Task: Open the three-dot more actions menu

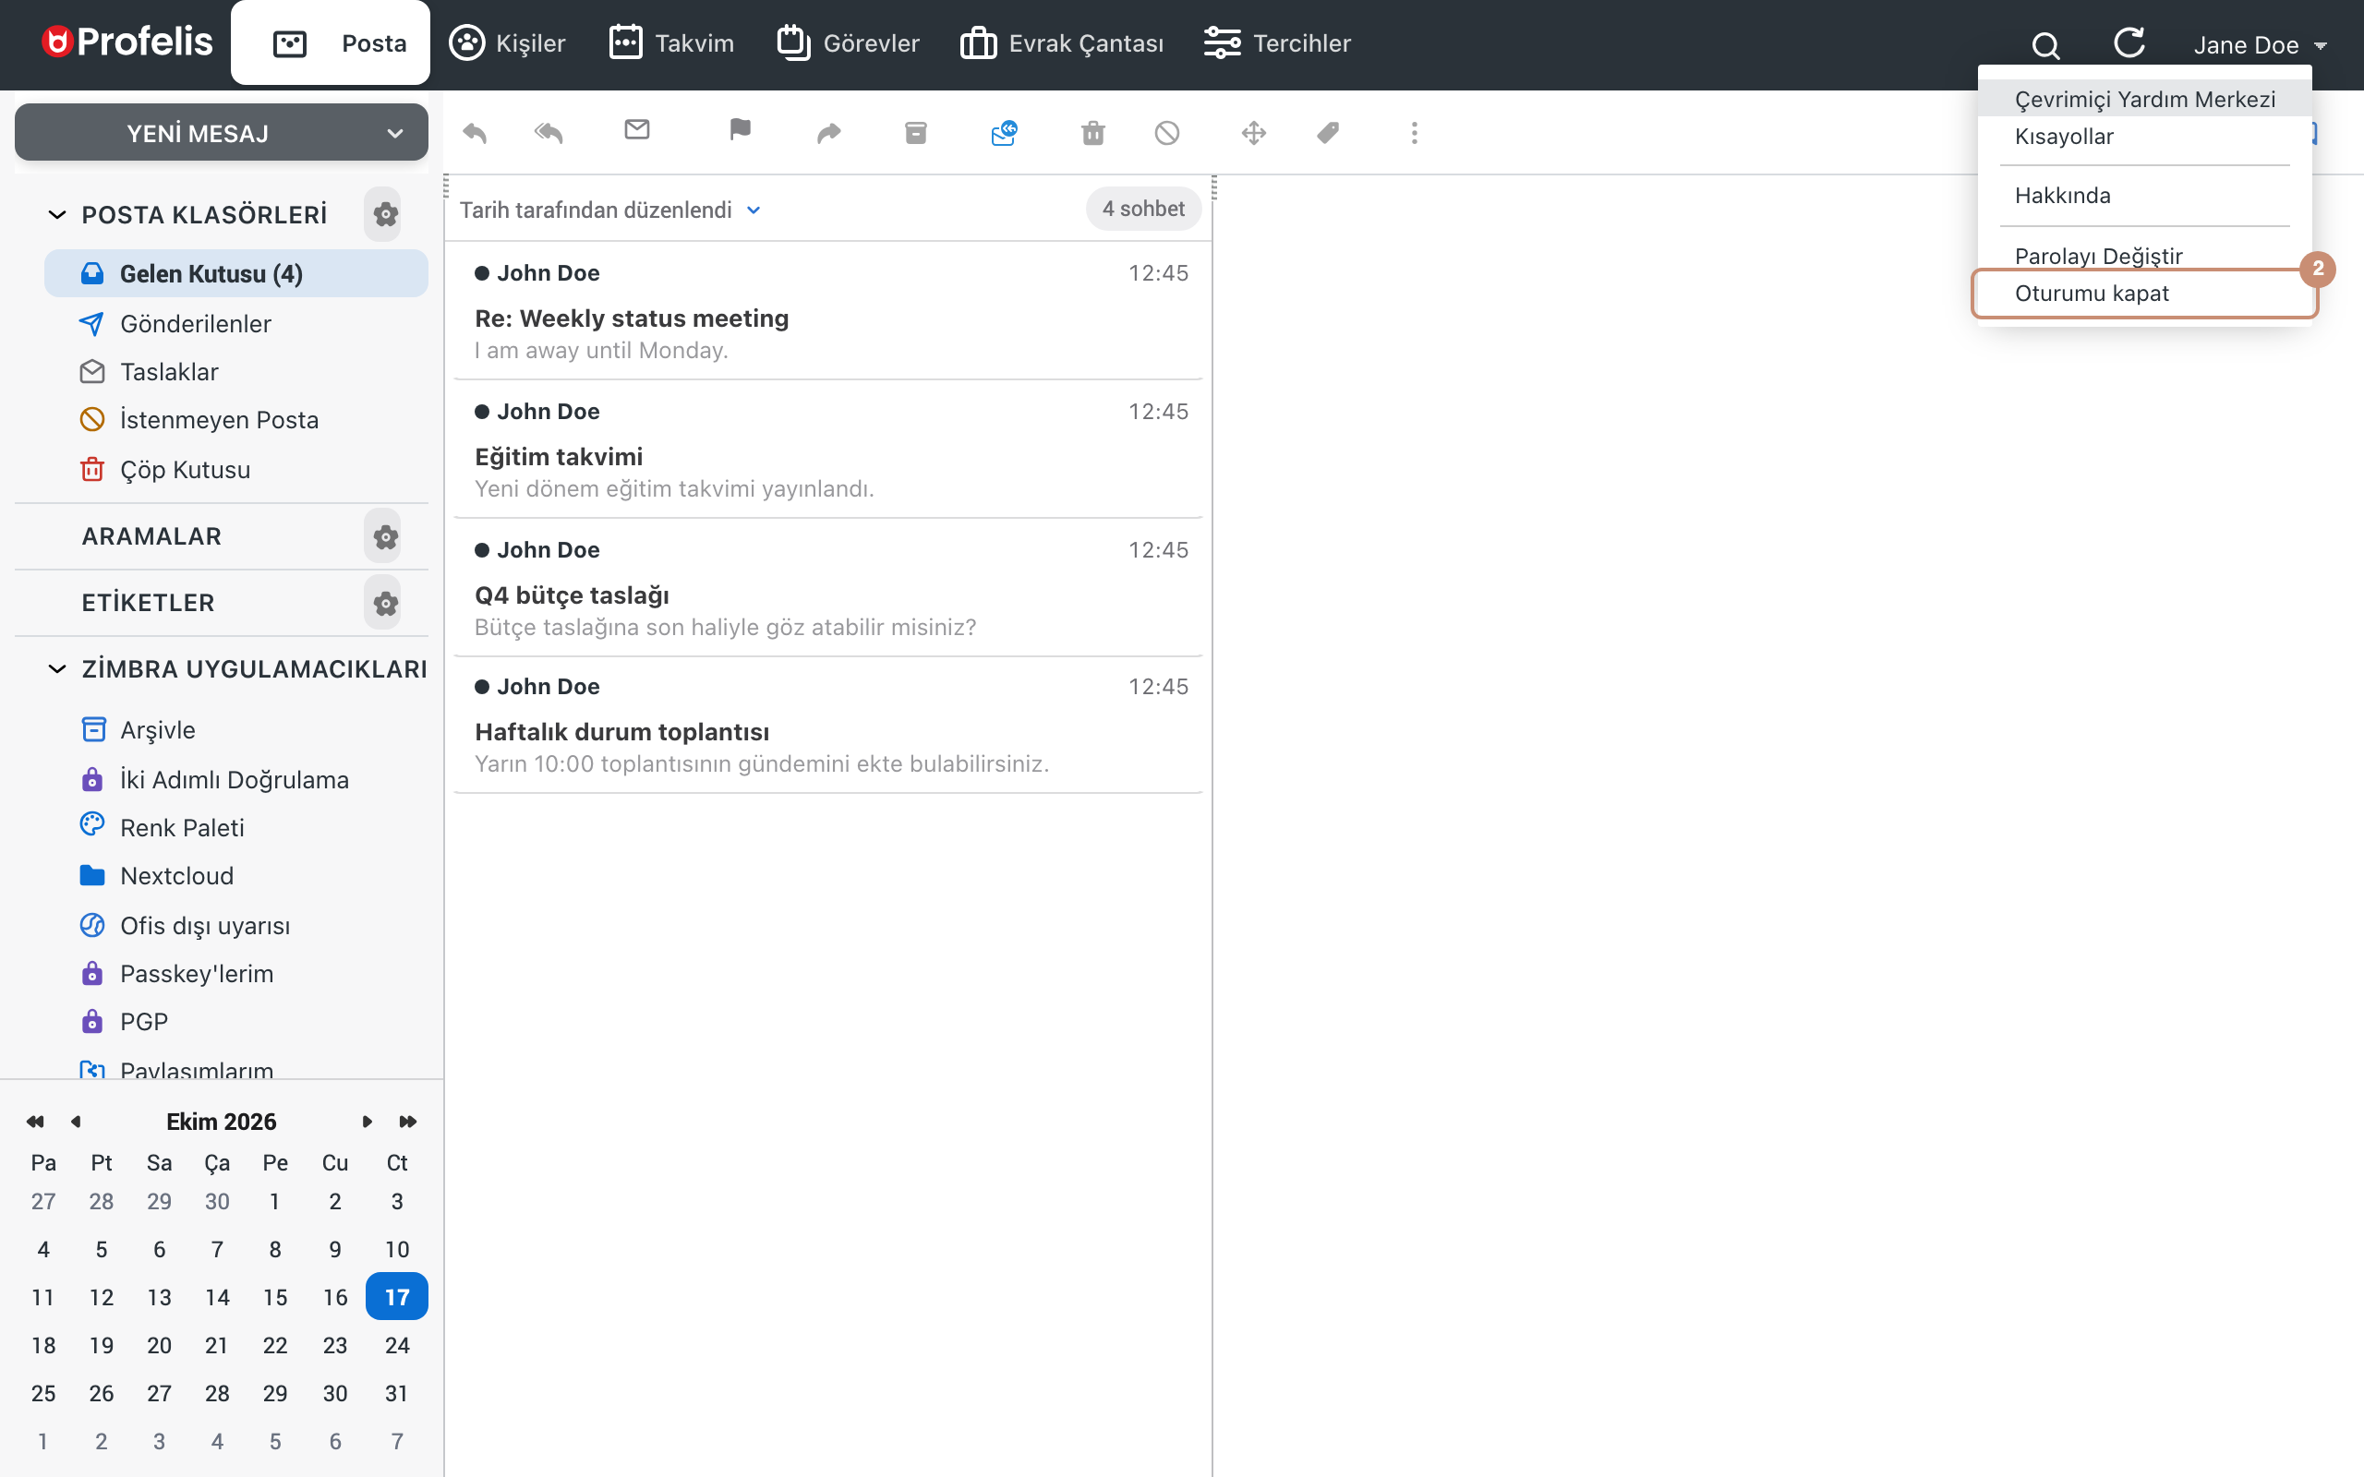Action: coord(1415,132)
